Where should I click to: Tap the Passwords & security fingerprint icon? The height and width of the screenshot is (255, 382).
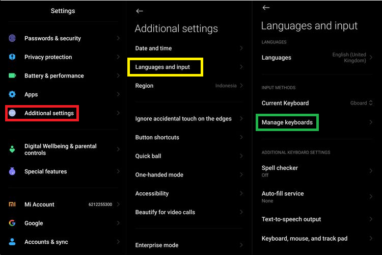12,38
